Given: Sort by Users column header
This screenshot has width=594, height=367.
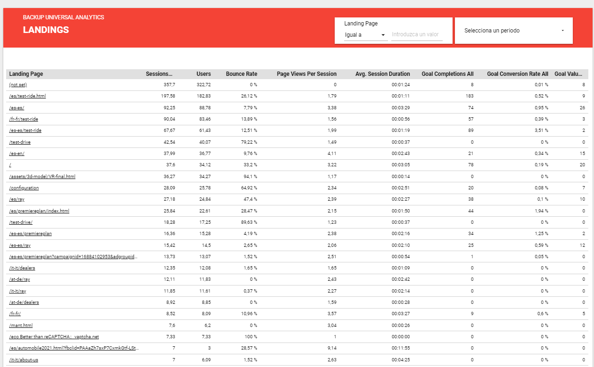Looking at the screenshot, I should click(x=204, y=74).
